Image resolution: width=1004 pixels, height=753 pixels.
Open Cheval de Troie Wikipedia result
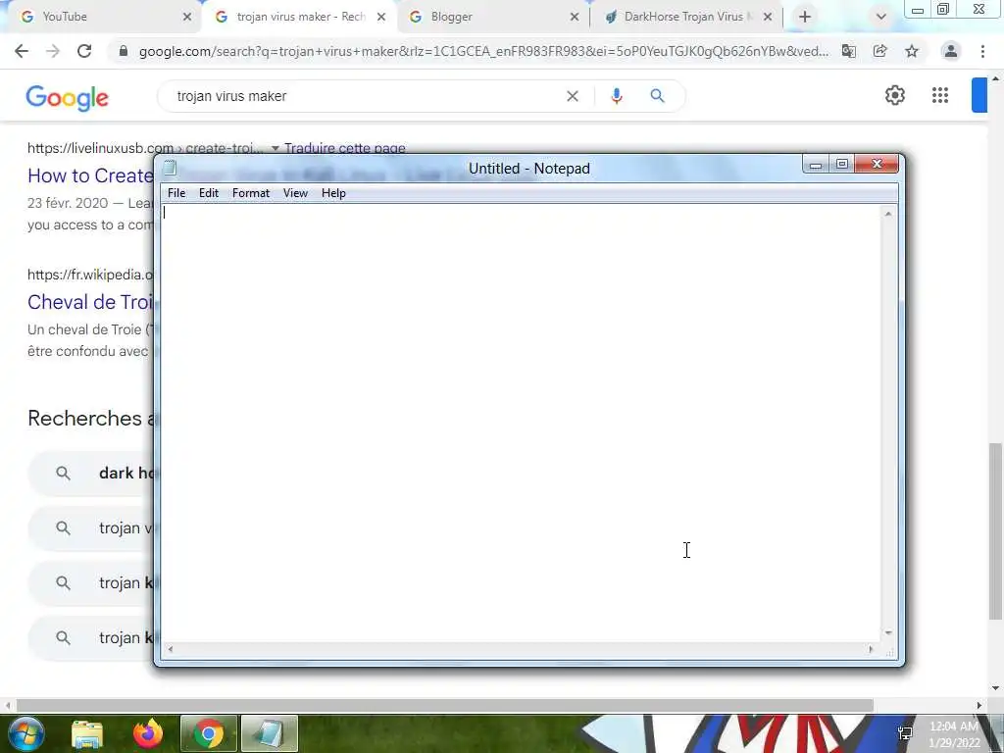click(90, 302)
